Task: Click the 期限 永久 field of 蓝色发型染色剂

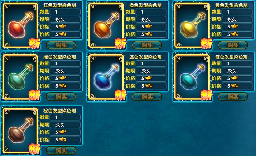Action: [x=151, y=71]
